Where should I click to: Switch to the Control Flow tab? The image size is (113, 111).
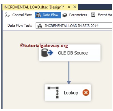[x=19, y=15]
